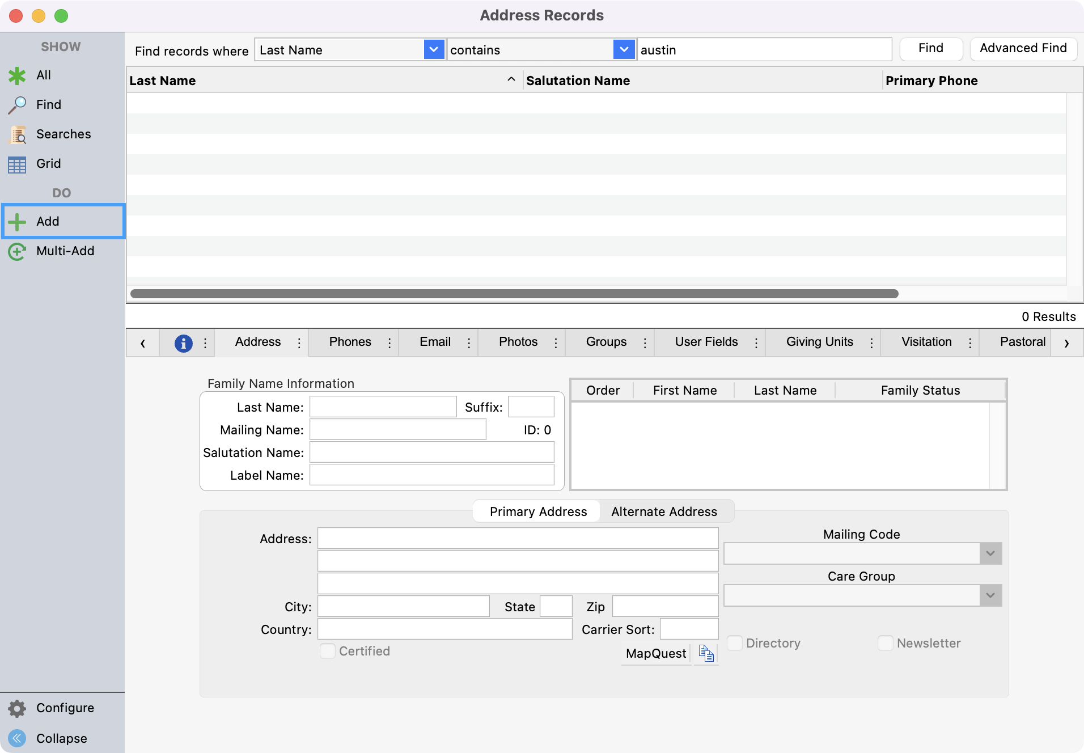Click the green asterisk All icon
The width and height of the screenshot is (1084, 753).
click(17, 75)
